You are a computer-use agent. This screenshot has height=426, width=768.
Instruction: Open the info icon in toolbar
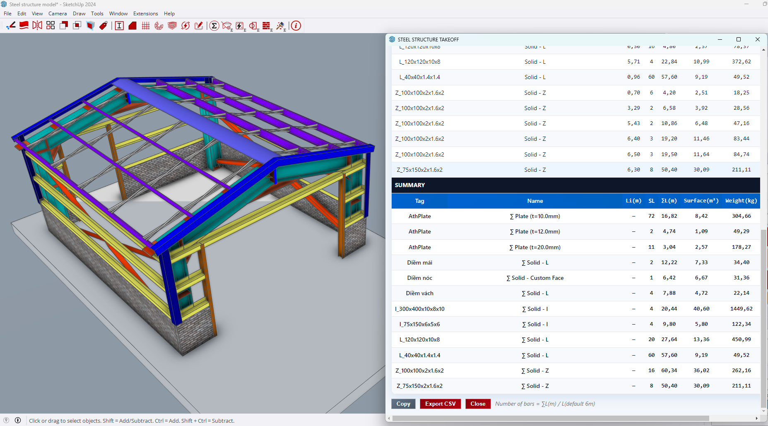[x=296, y=26]
